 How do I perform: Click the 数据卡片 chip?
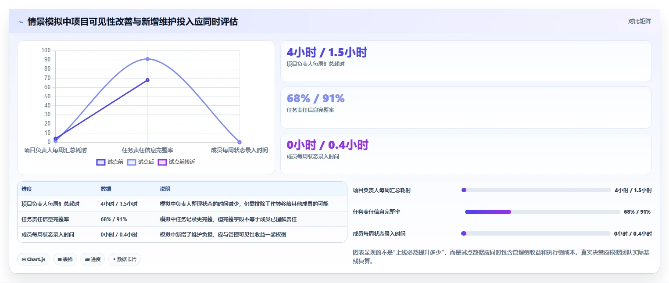[x=125, y=259]
